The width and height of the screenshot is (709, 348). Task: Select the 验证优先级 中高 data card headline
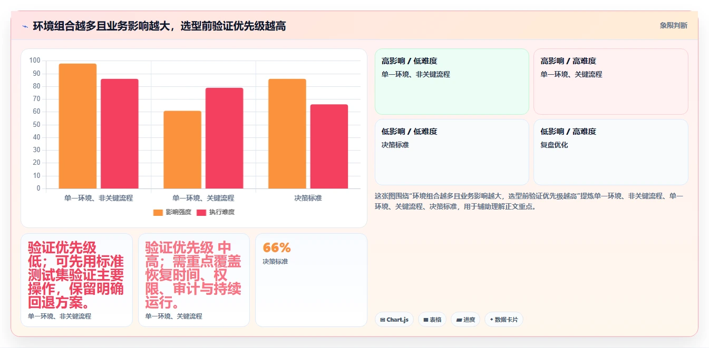(x=193, y=275)
